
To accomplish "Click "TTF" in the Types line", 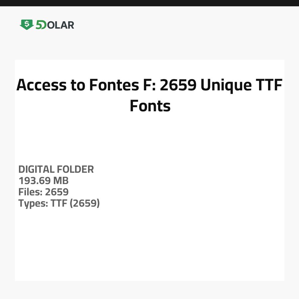I will pyautogui.click(x=59, y=203).
